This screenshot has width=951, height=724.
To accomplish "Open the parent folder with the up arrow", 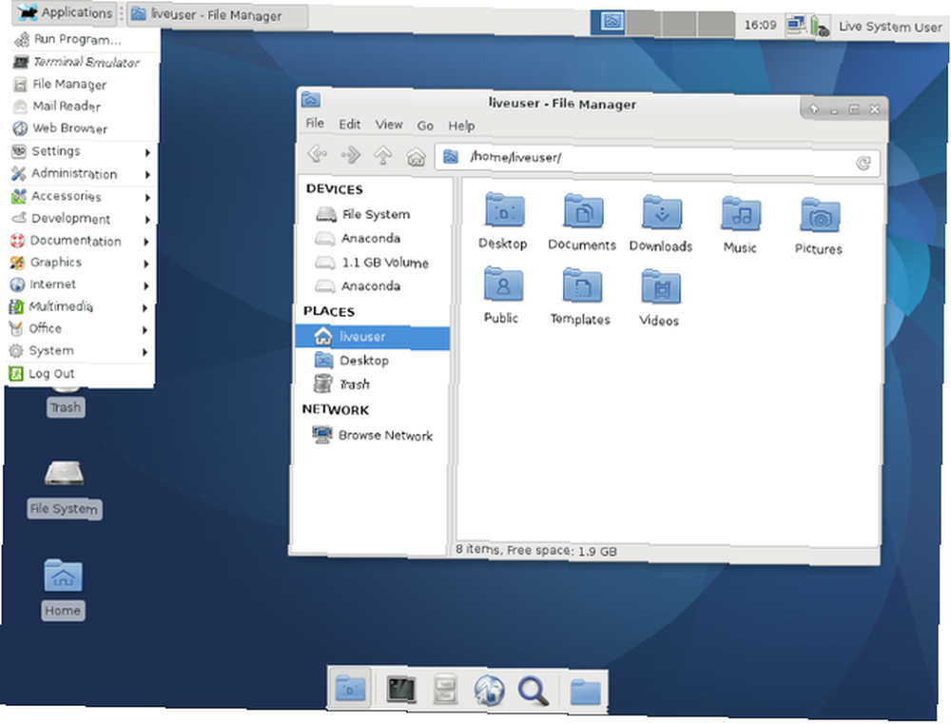I will tap(382, 156).
